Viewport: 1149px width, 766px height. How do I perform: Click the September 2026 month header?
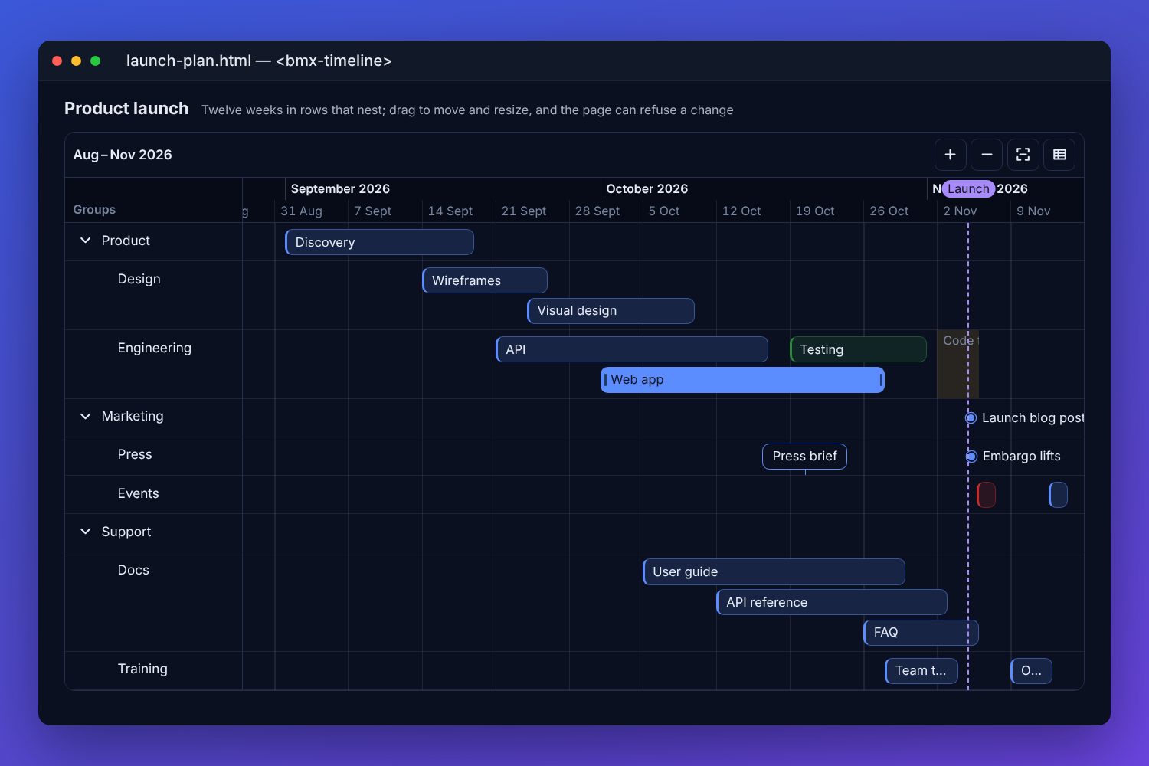pyautogui.click(x=340, y=188)
